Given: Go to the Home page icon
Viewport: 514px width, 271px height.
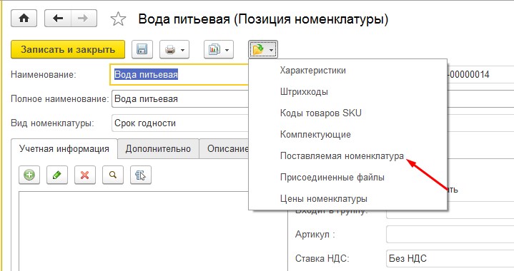Looking at the screenshot, I should point(24,19).
